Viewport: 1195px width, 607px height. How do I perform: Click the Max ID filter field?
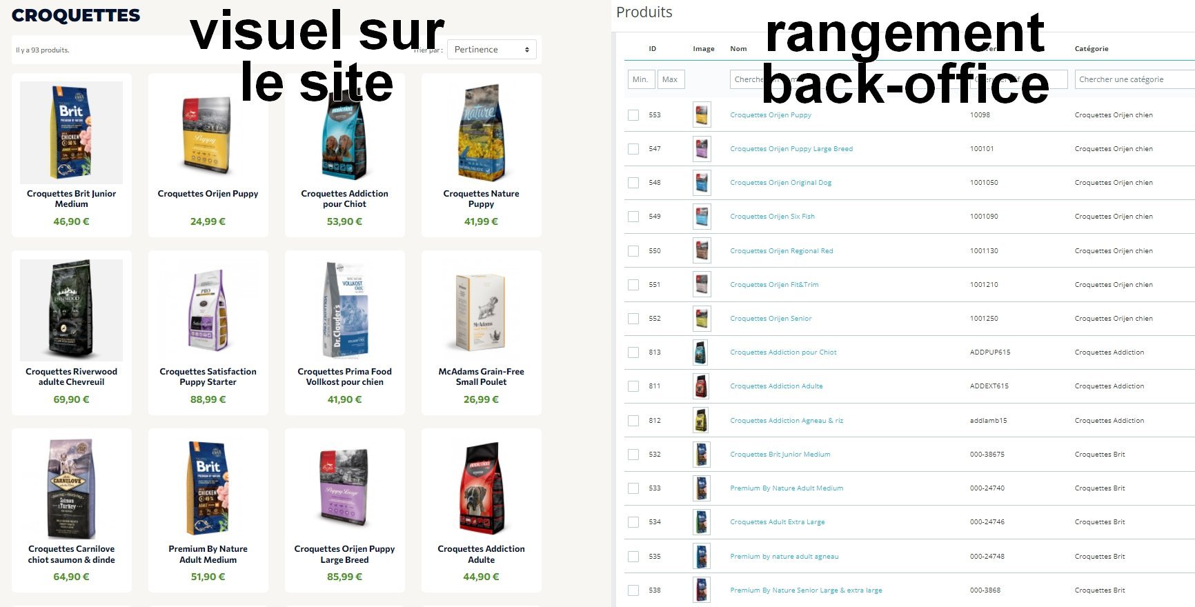click(671, 79)
